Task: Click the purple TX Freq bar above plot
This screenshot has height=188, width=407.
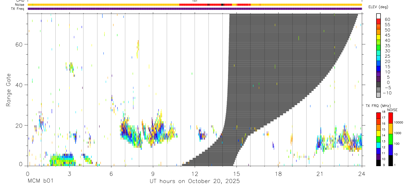Action: click(195, 9)
